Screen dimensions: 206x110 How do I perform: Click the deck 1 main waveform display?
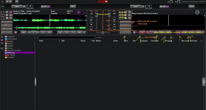pos(50,20)
